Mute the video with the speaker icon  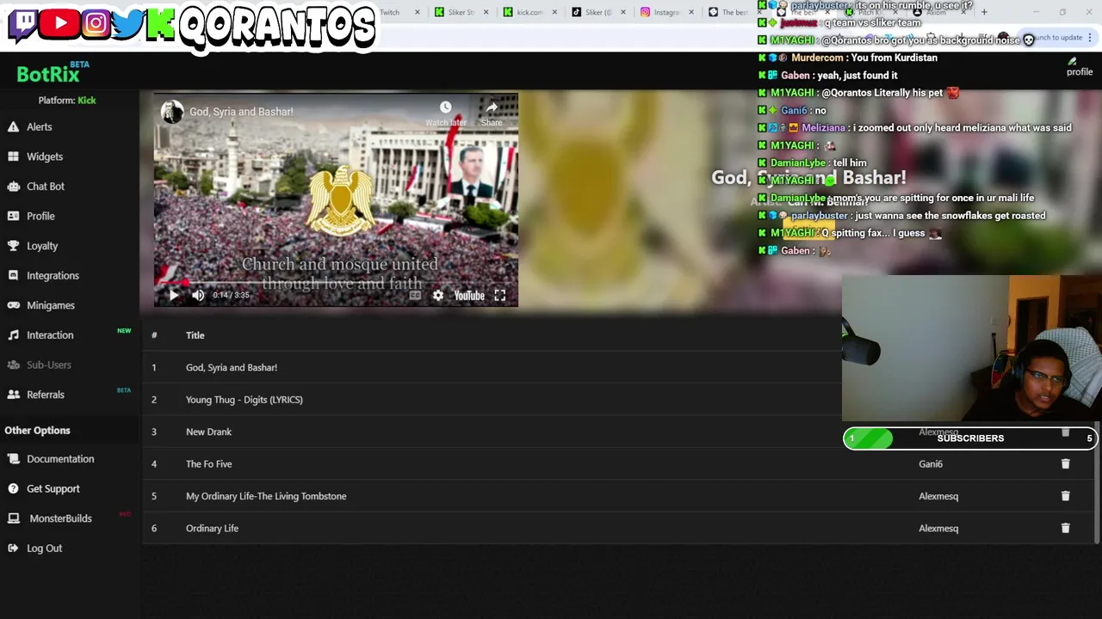click(x=198, y=295)
